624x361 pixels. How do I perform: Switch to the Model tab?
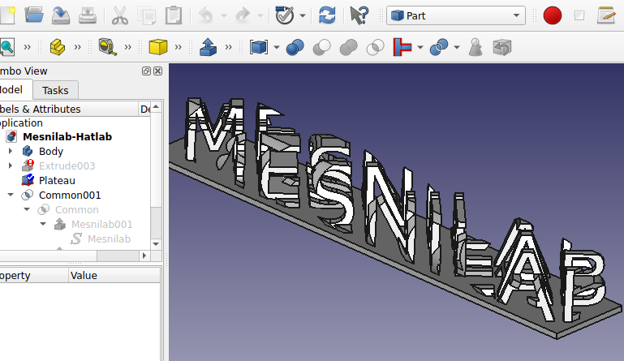pyautogui.click(x=12, y=89)
